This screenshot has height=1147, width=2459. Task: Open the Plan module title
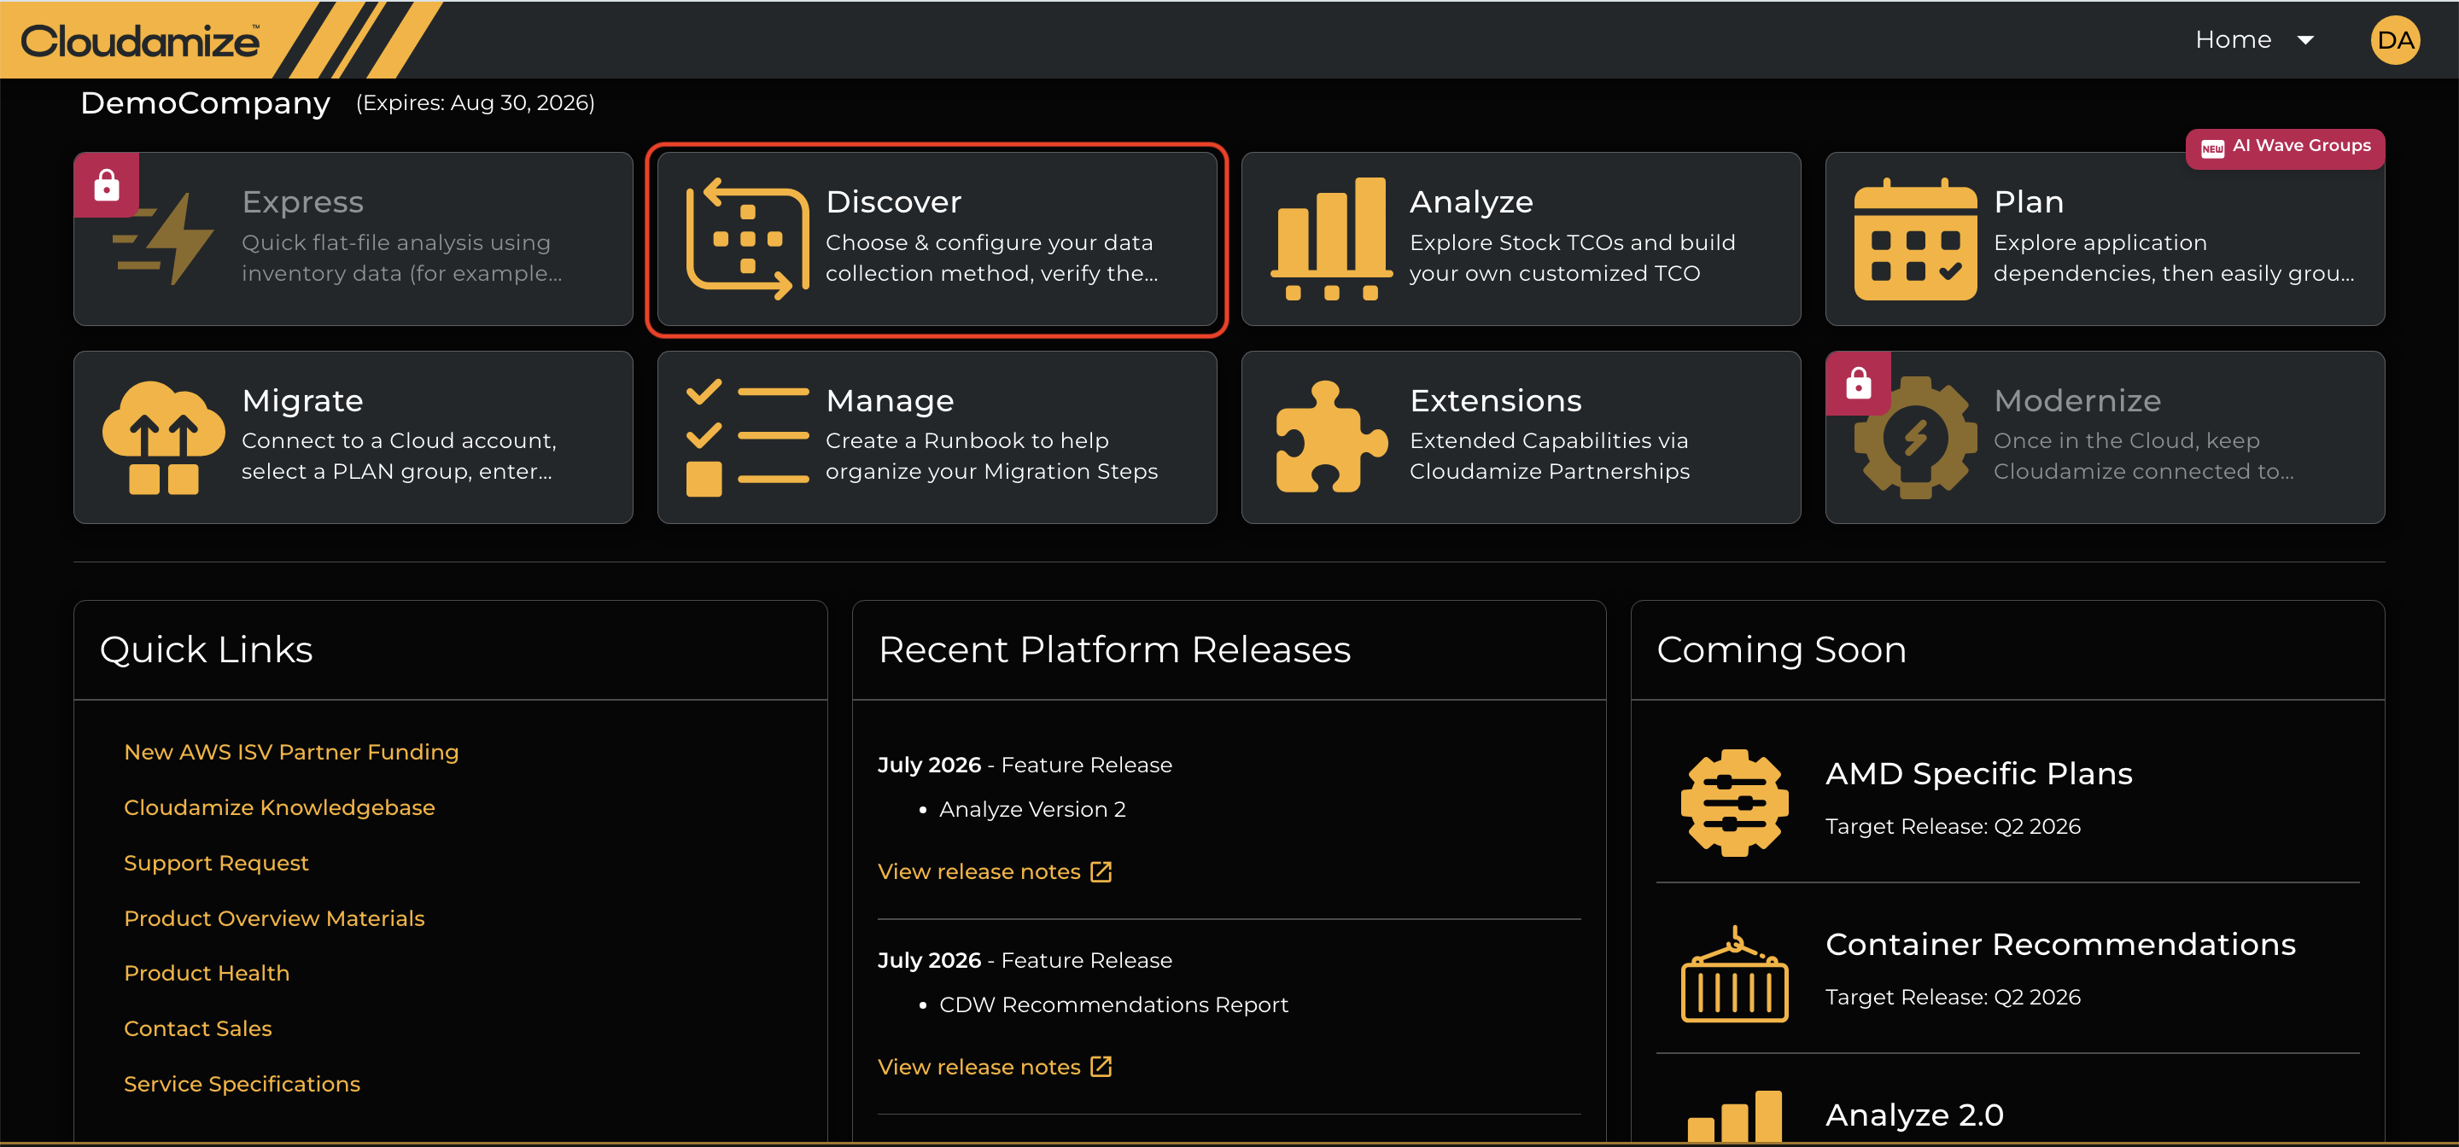click(2029, 201)
